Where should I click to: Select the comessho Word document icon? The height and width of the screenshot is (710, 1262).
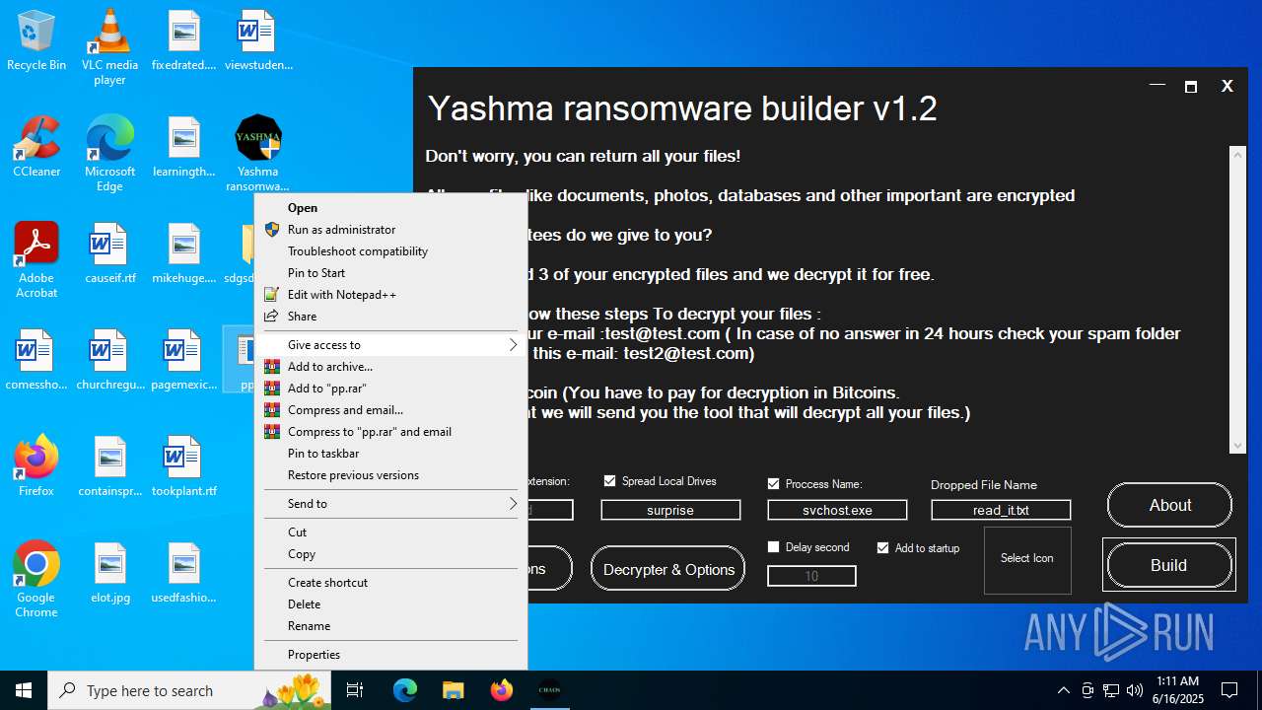click(36, 360)
